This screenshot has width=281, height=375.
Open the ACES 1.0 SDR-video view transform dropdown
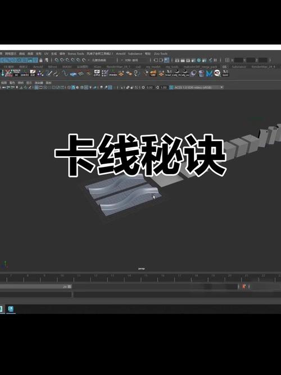click(x=199, y=88)
